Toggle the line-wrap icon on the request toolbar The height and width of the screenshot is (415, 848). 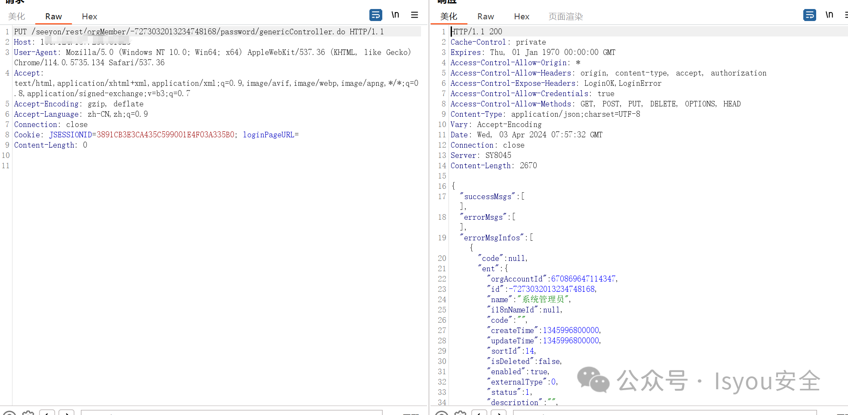[375, 15]
